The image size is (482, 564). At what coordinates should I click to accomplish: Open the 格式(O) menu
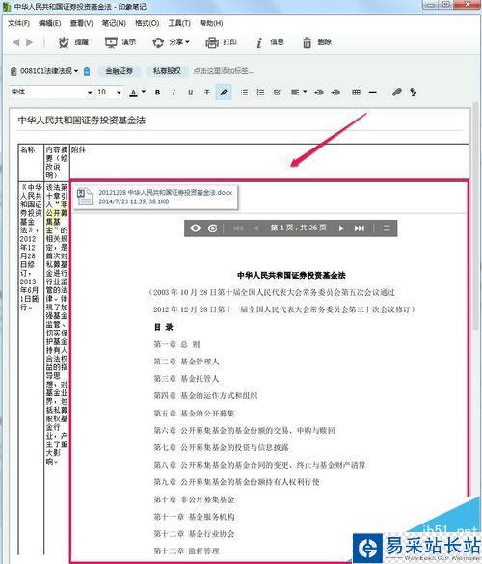tap(147, 23)
